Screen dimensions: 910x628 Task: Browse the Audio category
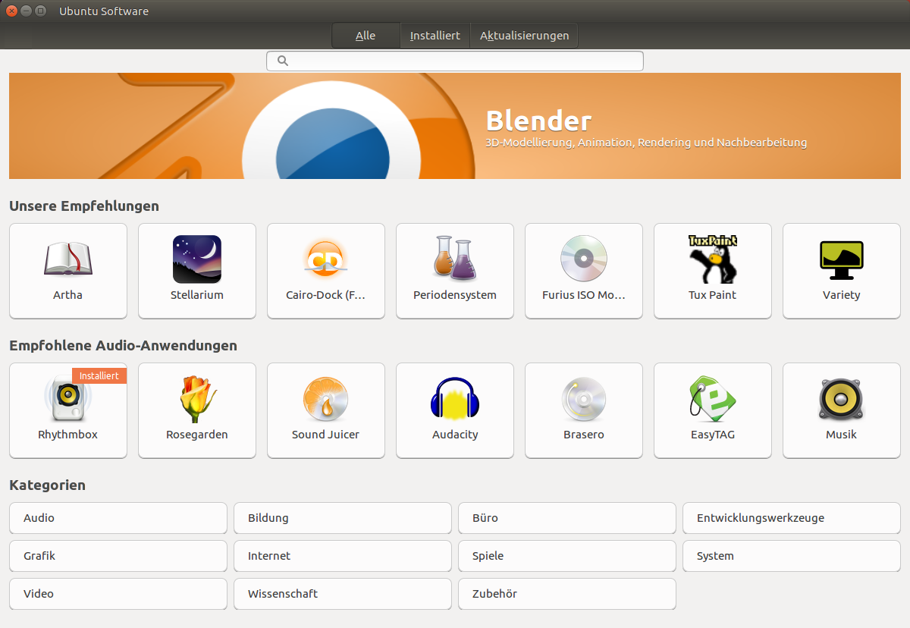pos(118,518)
